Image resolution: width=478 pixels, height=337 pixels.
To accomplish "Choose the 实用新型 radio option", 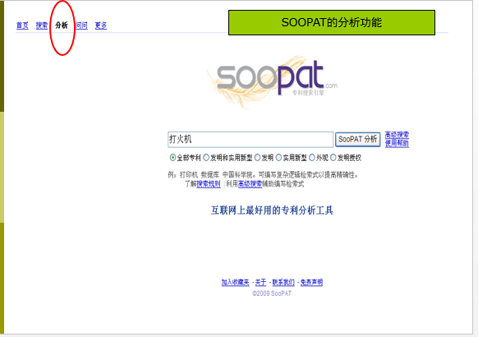I will tap(278, 158).
